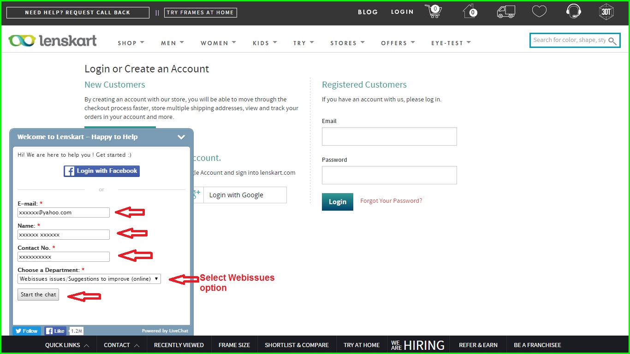
Task: Click Need Help? Request Call Back
Action: click(77, 12)
